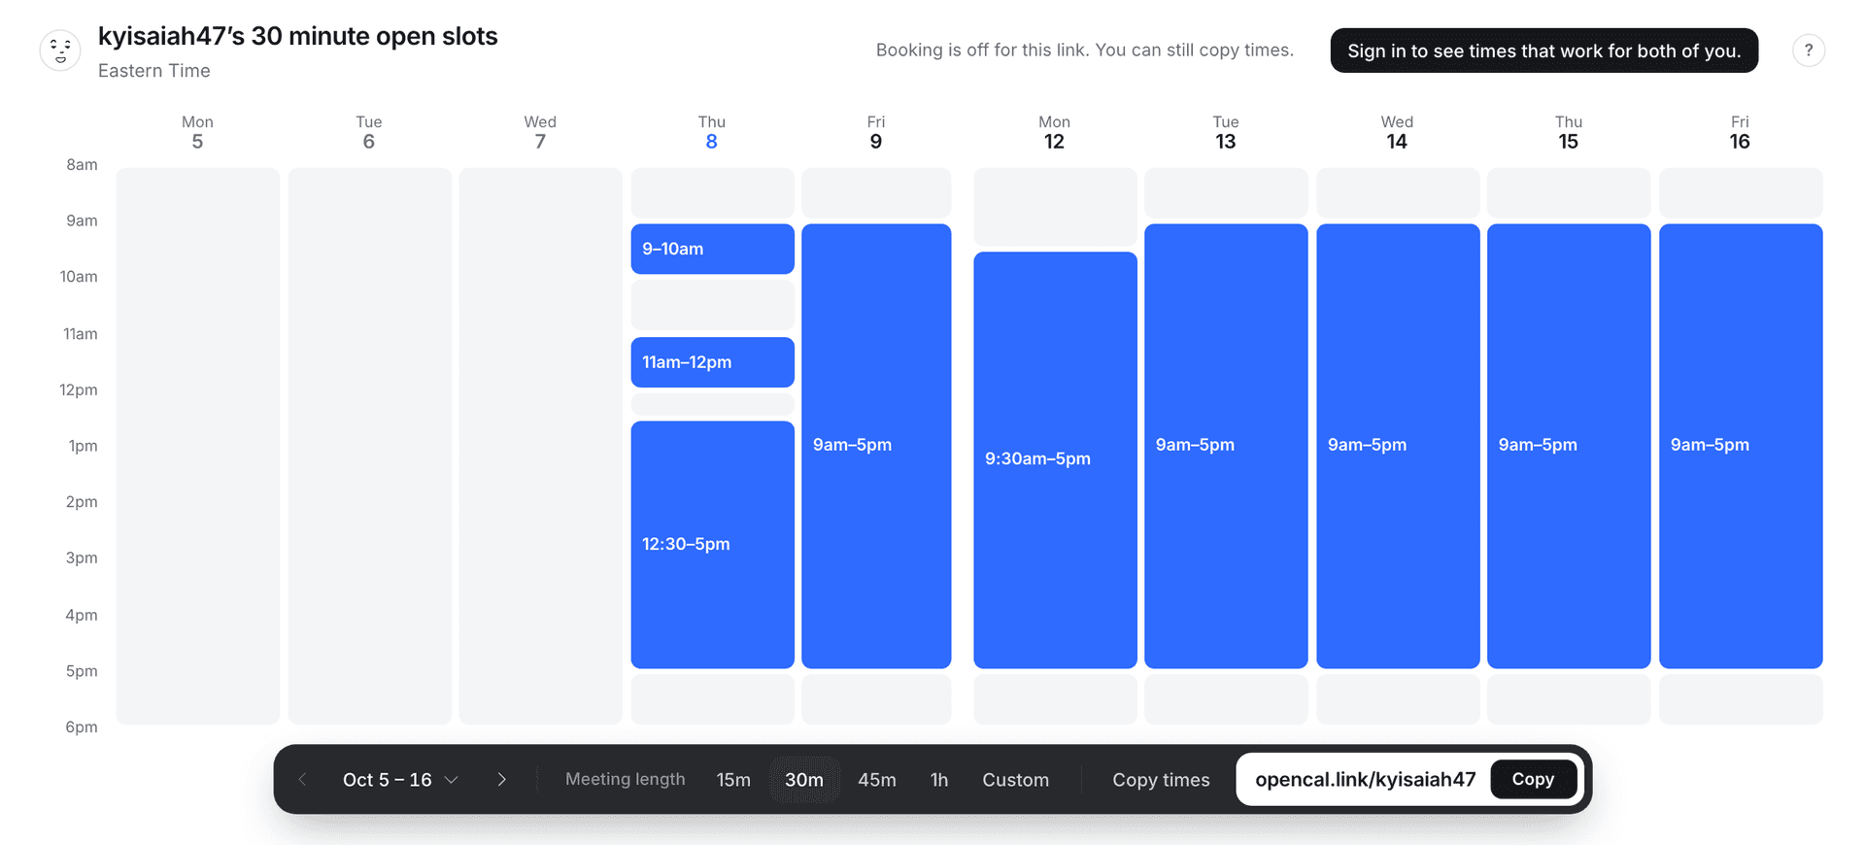Image resolution: width=1865 pixels, height=845 pixels.
Task: Click the Mon 12 day header
Action: point(1054,132)
